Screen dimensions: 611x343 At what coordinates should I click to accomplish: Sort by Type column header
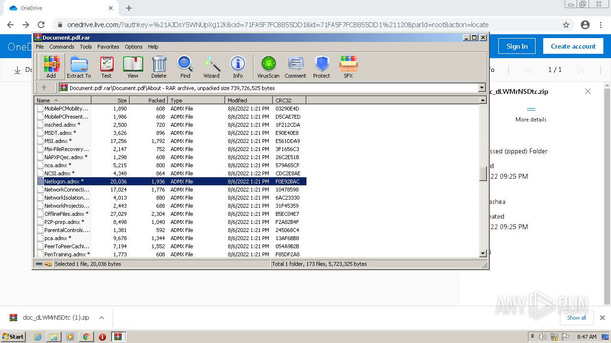[197, 100]
